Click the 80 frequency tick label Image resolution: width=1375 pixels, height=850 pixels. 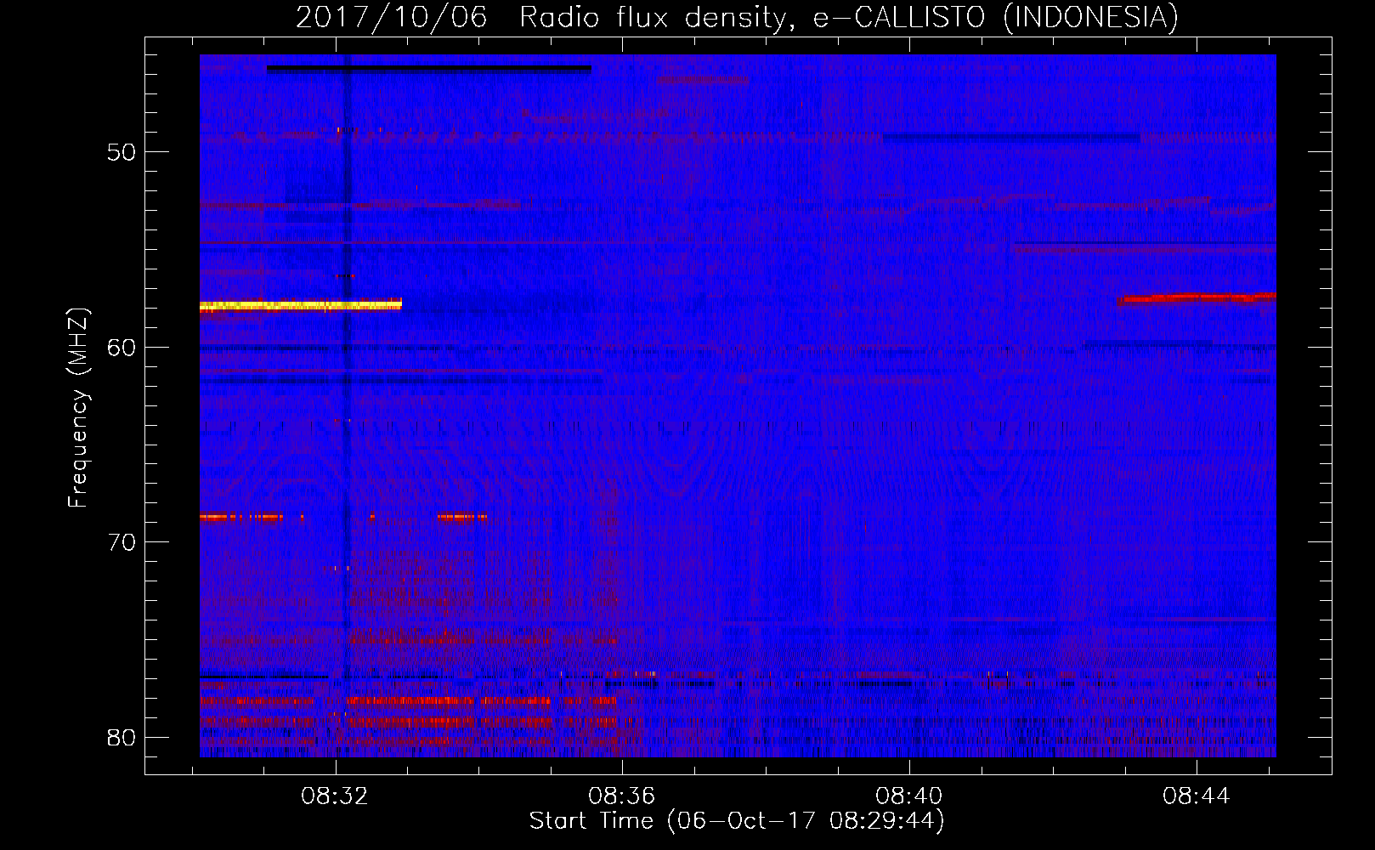[x=122, y=737]
